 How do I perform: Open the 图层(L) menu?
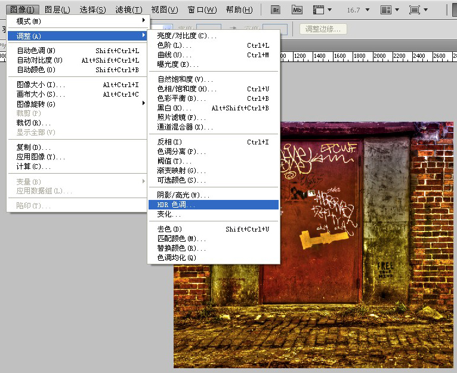57,10
